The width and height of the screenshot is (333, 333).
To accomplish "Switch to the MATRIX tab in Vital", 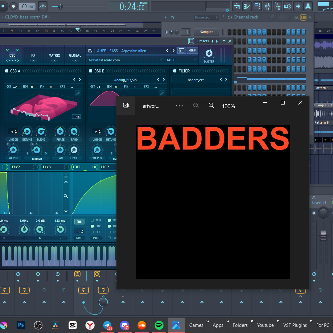I will 54,55.
